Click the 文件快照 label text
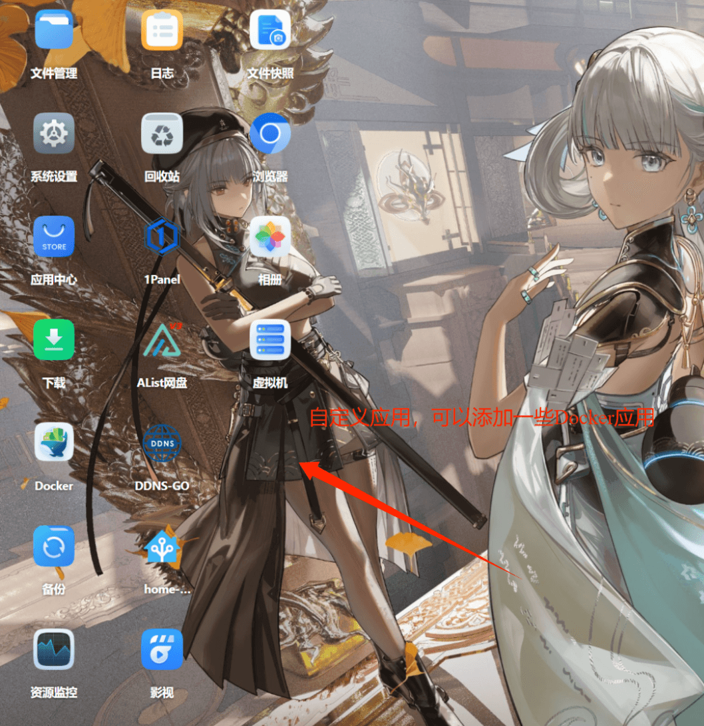 (x=270, y=73)
